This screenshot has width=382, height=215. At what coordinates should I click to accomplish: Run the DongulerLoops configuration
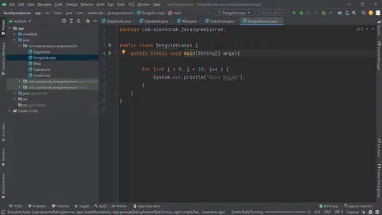(x=294, y=13)
